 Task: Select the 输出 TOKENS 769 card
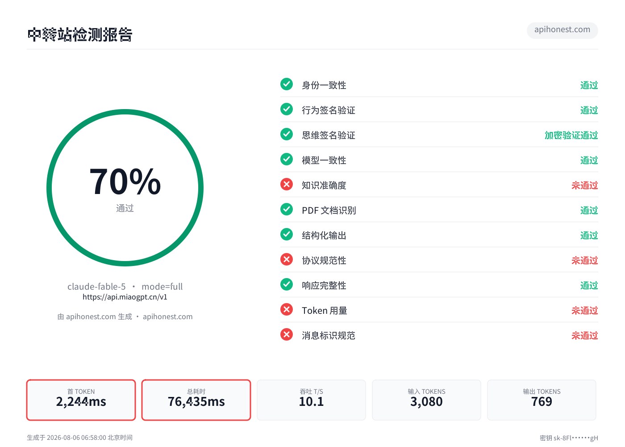coord(542,400)
